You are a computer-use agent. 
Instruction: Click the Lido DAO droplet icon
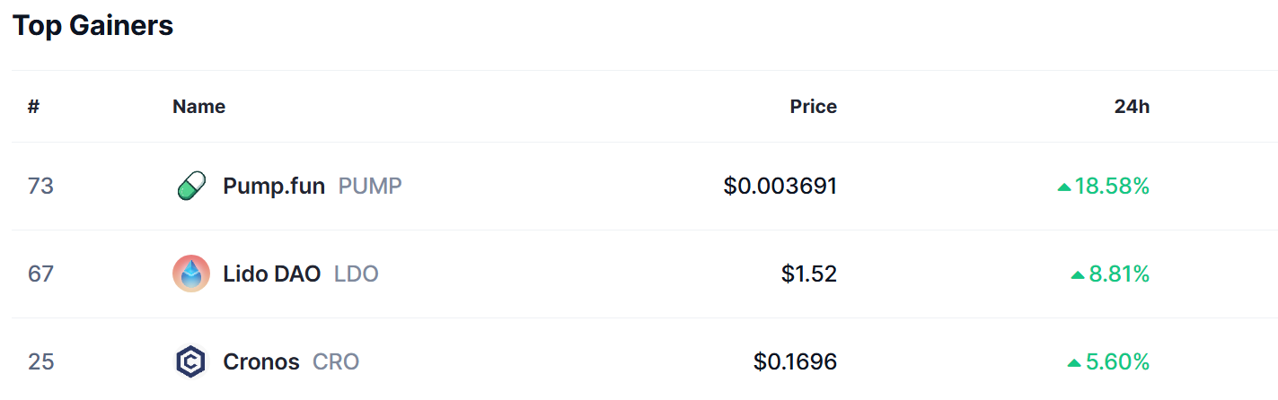pyautogui.click(x=190, y=274)
